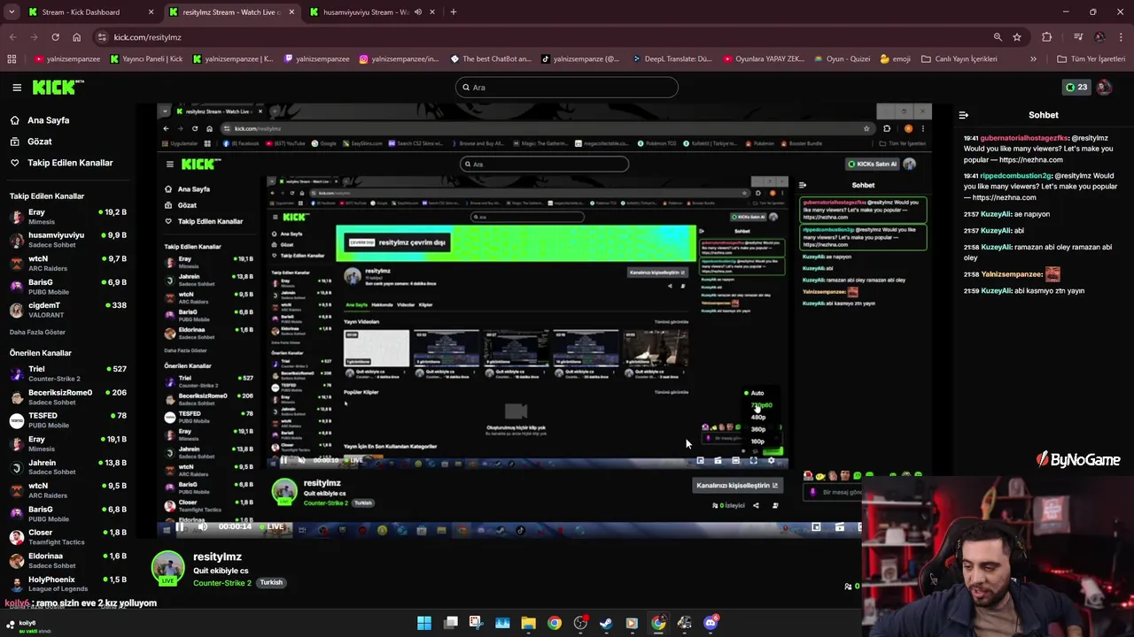1134x637 pixels.
Task: Go back in browser history
Action: coord(12,37)
